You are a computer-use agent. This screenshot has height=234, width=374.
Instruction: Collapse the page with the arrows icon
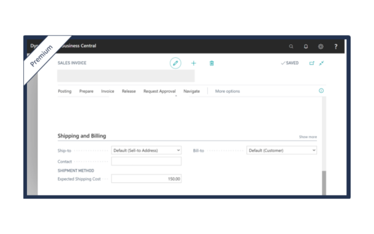321,63
